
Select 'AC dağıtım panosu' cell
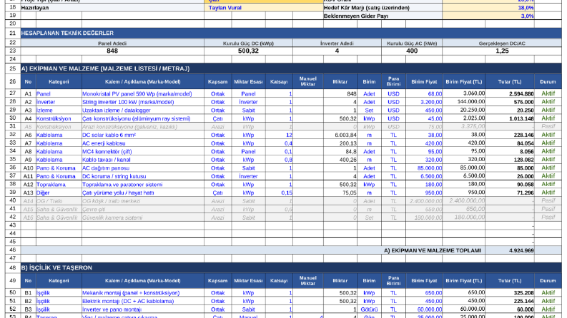tap(143, 168)
